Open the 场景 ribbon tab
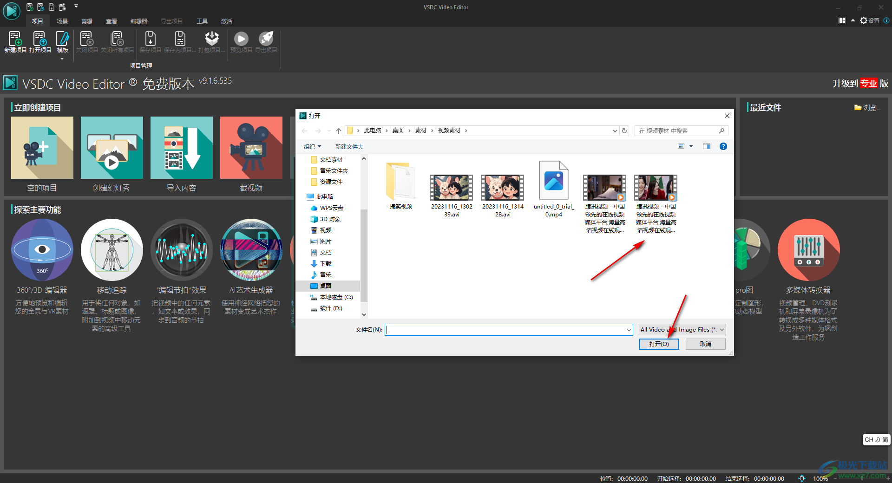 tap(62, 21)
